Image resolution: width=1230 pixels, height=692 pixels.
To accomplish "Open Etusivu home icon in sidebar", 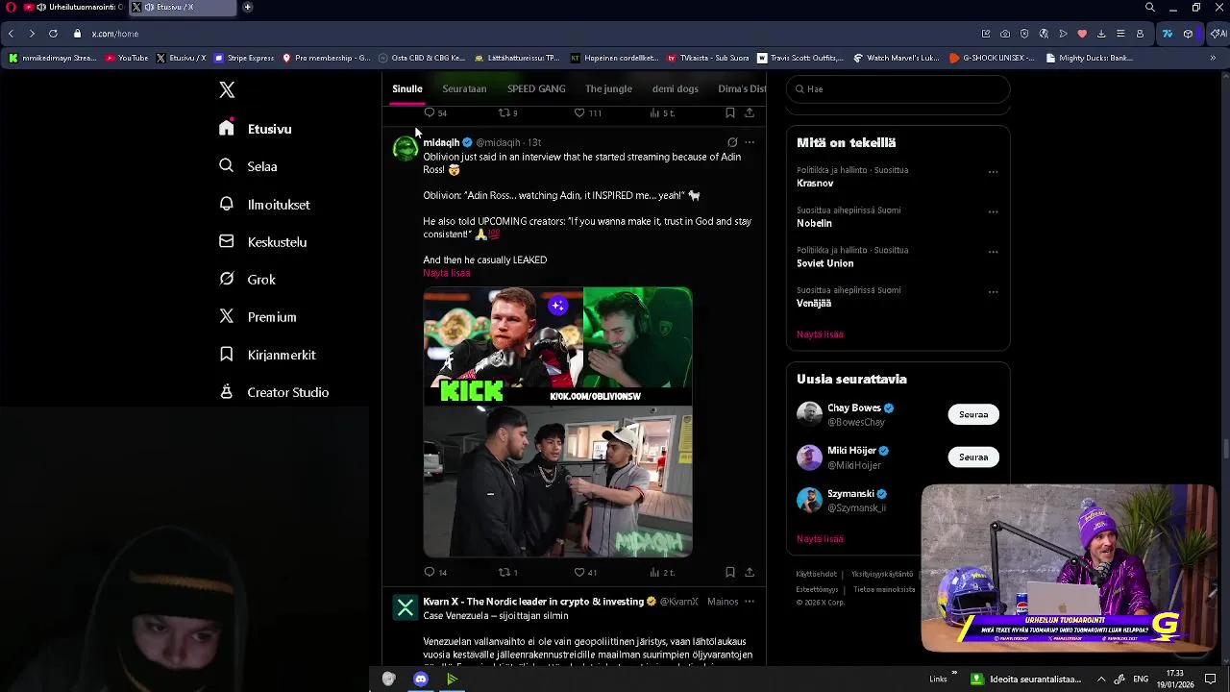I will (x=227, y=128).
